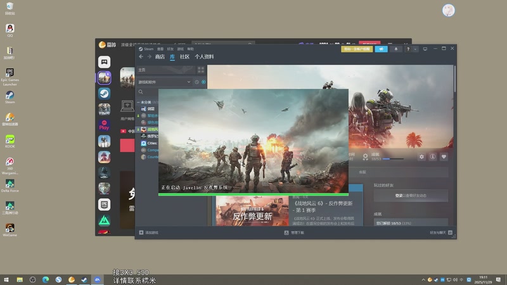The height and width of the screenshot is (285, 507).
Task: Open File Explorer from taskbar
Action: [20, 279]
